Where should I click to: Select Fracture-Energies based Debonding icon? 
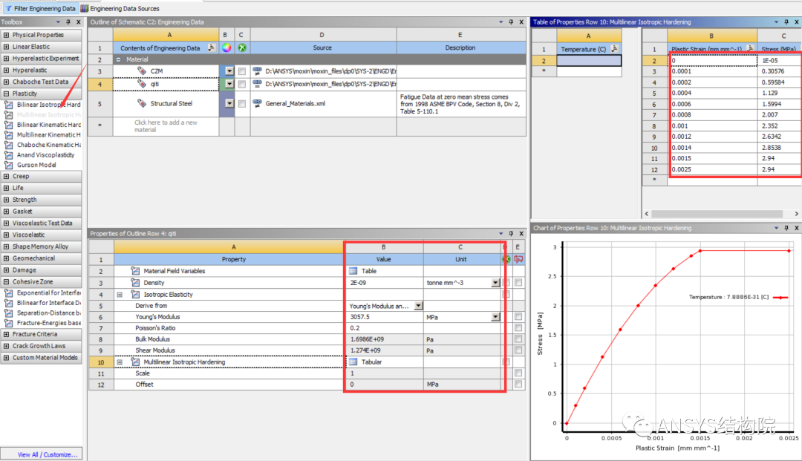(x=9, y=323)
